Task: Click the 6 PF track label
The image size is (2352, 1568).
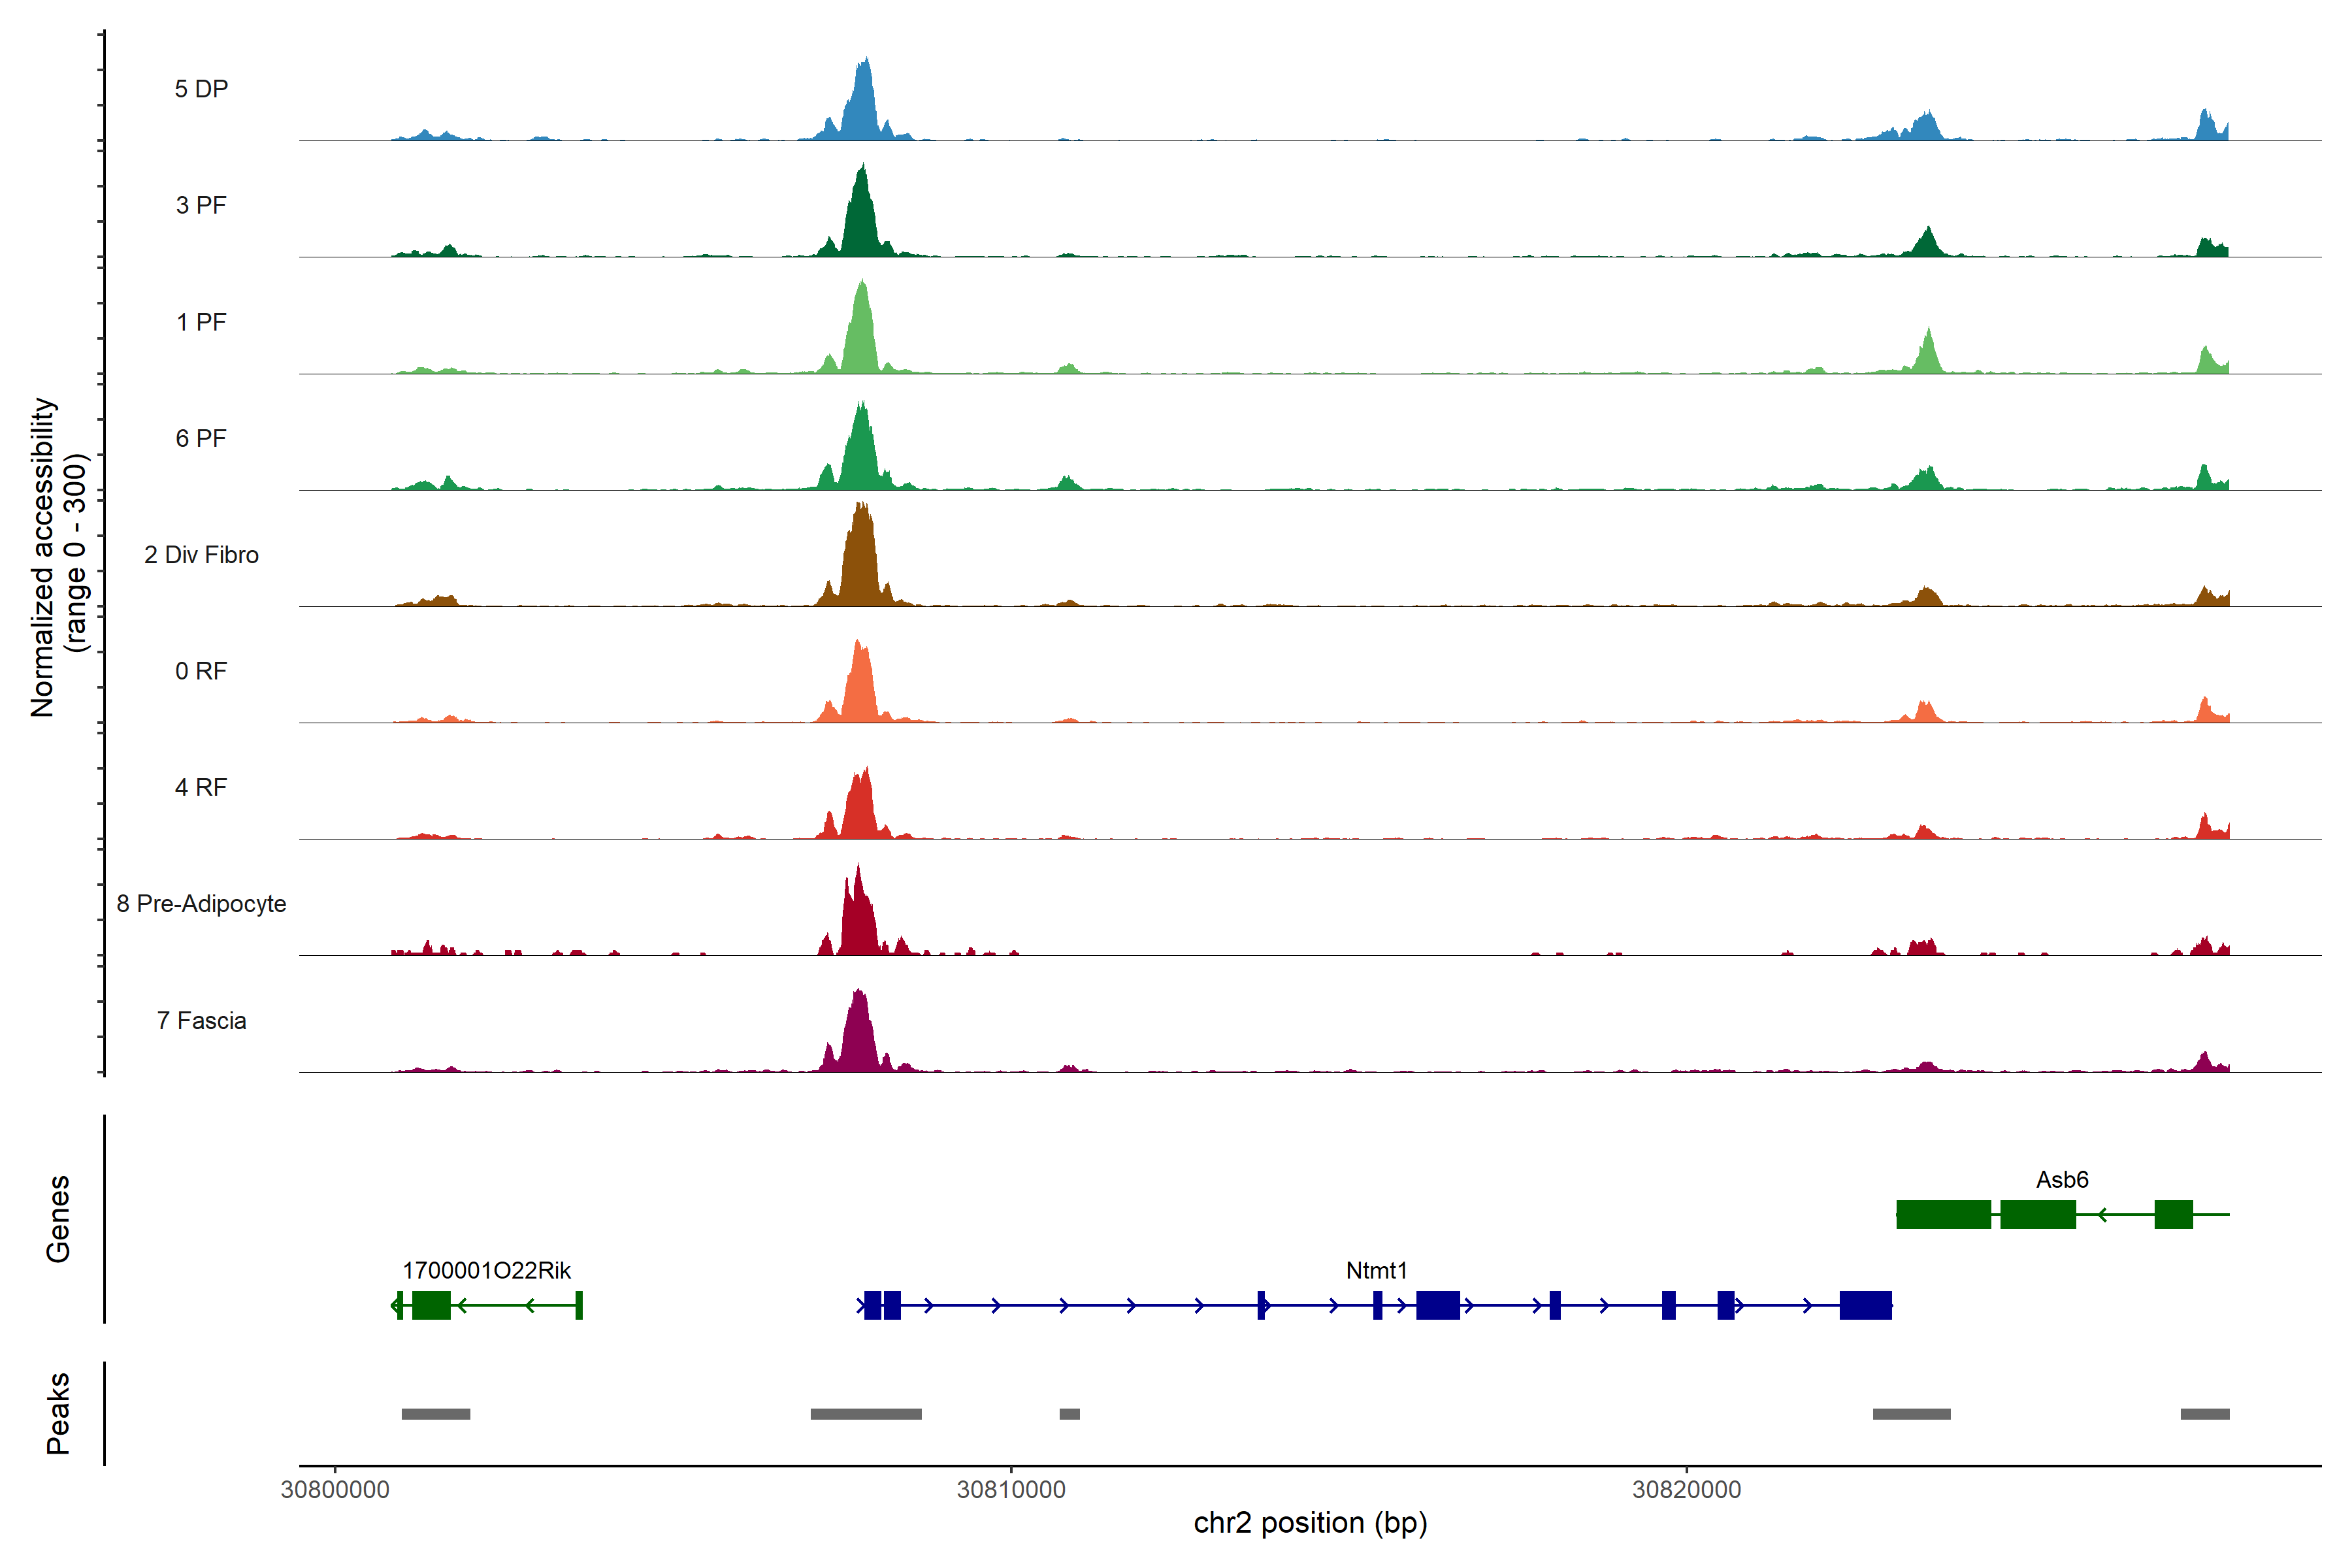Action: pos(201,438)
